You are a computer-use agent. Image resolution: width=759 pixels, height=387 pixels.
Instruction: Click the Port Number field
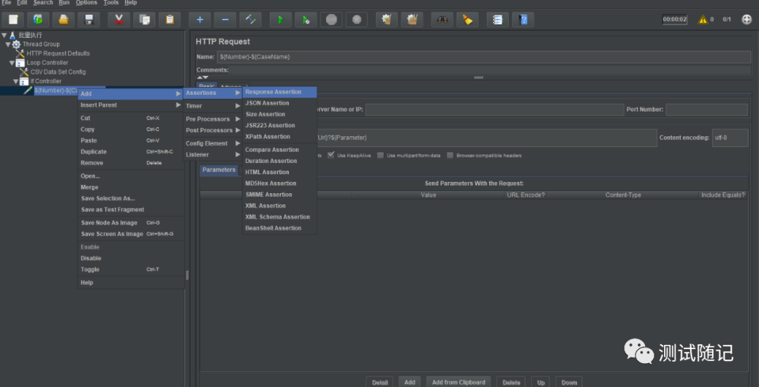pos(707,110)
